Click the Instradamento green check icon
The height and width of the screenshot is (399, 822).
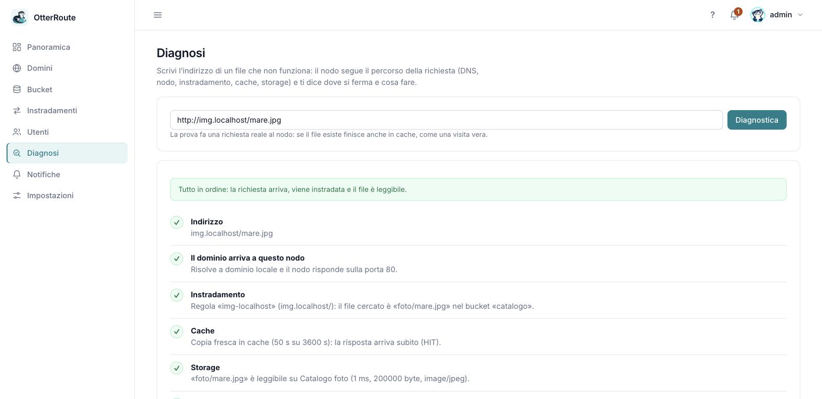pos(177,295)
